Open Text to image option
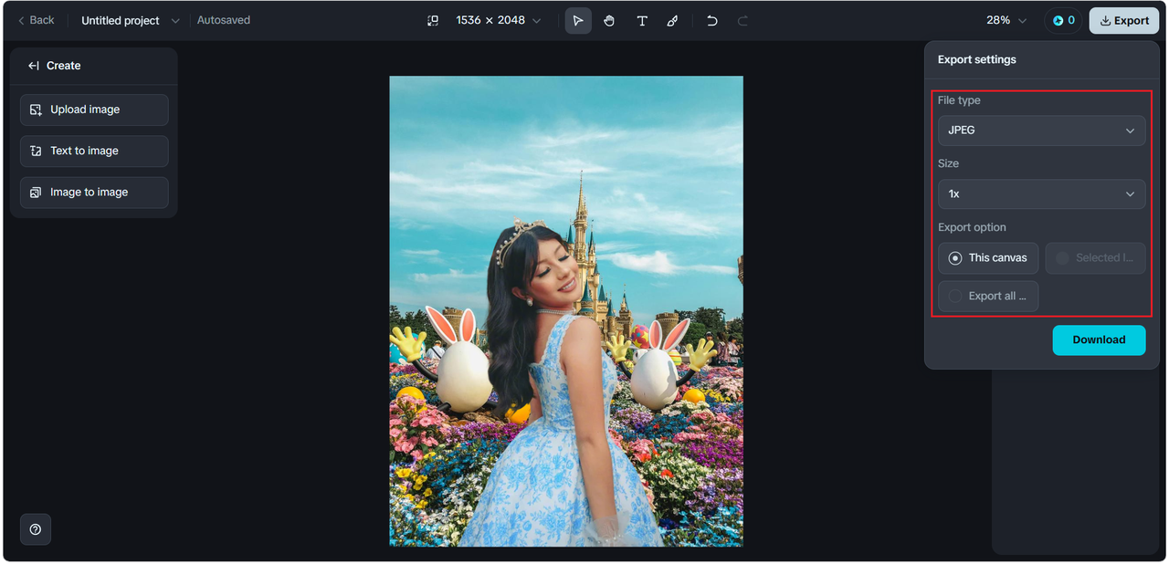 94,151
